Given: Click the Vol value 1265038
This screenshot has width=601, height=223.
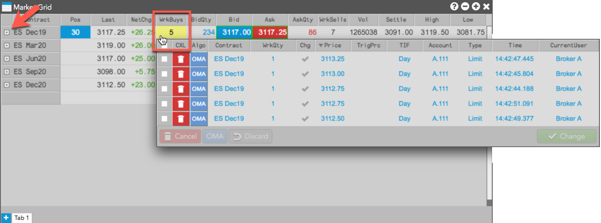Looking at the screenshot, I should [x=363, y=32].
